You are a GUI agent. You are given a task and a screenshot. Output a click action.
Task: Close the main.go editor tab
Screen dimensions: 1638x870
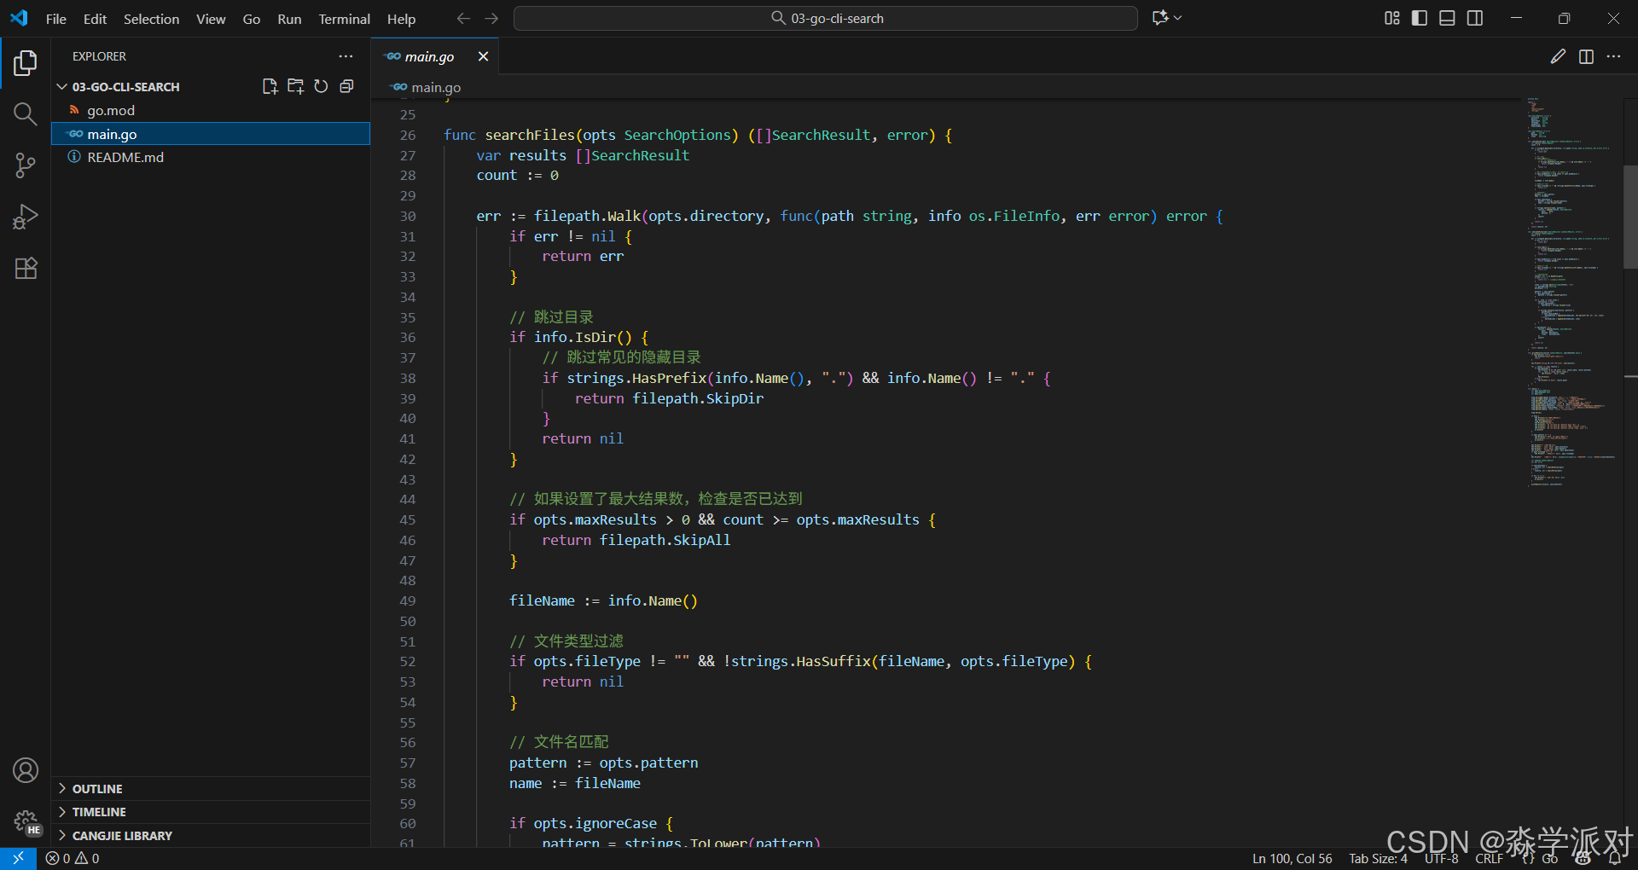point(483,56)
